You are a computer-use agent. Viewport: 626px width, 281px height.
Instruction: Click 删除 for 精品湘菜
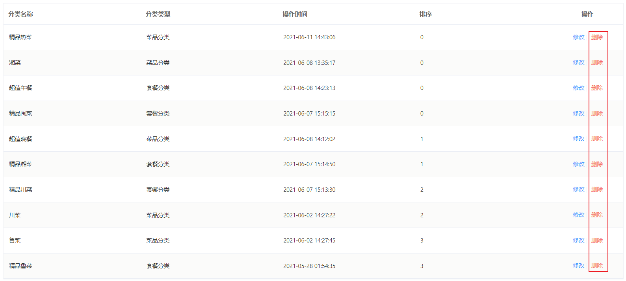pos(597,164)
